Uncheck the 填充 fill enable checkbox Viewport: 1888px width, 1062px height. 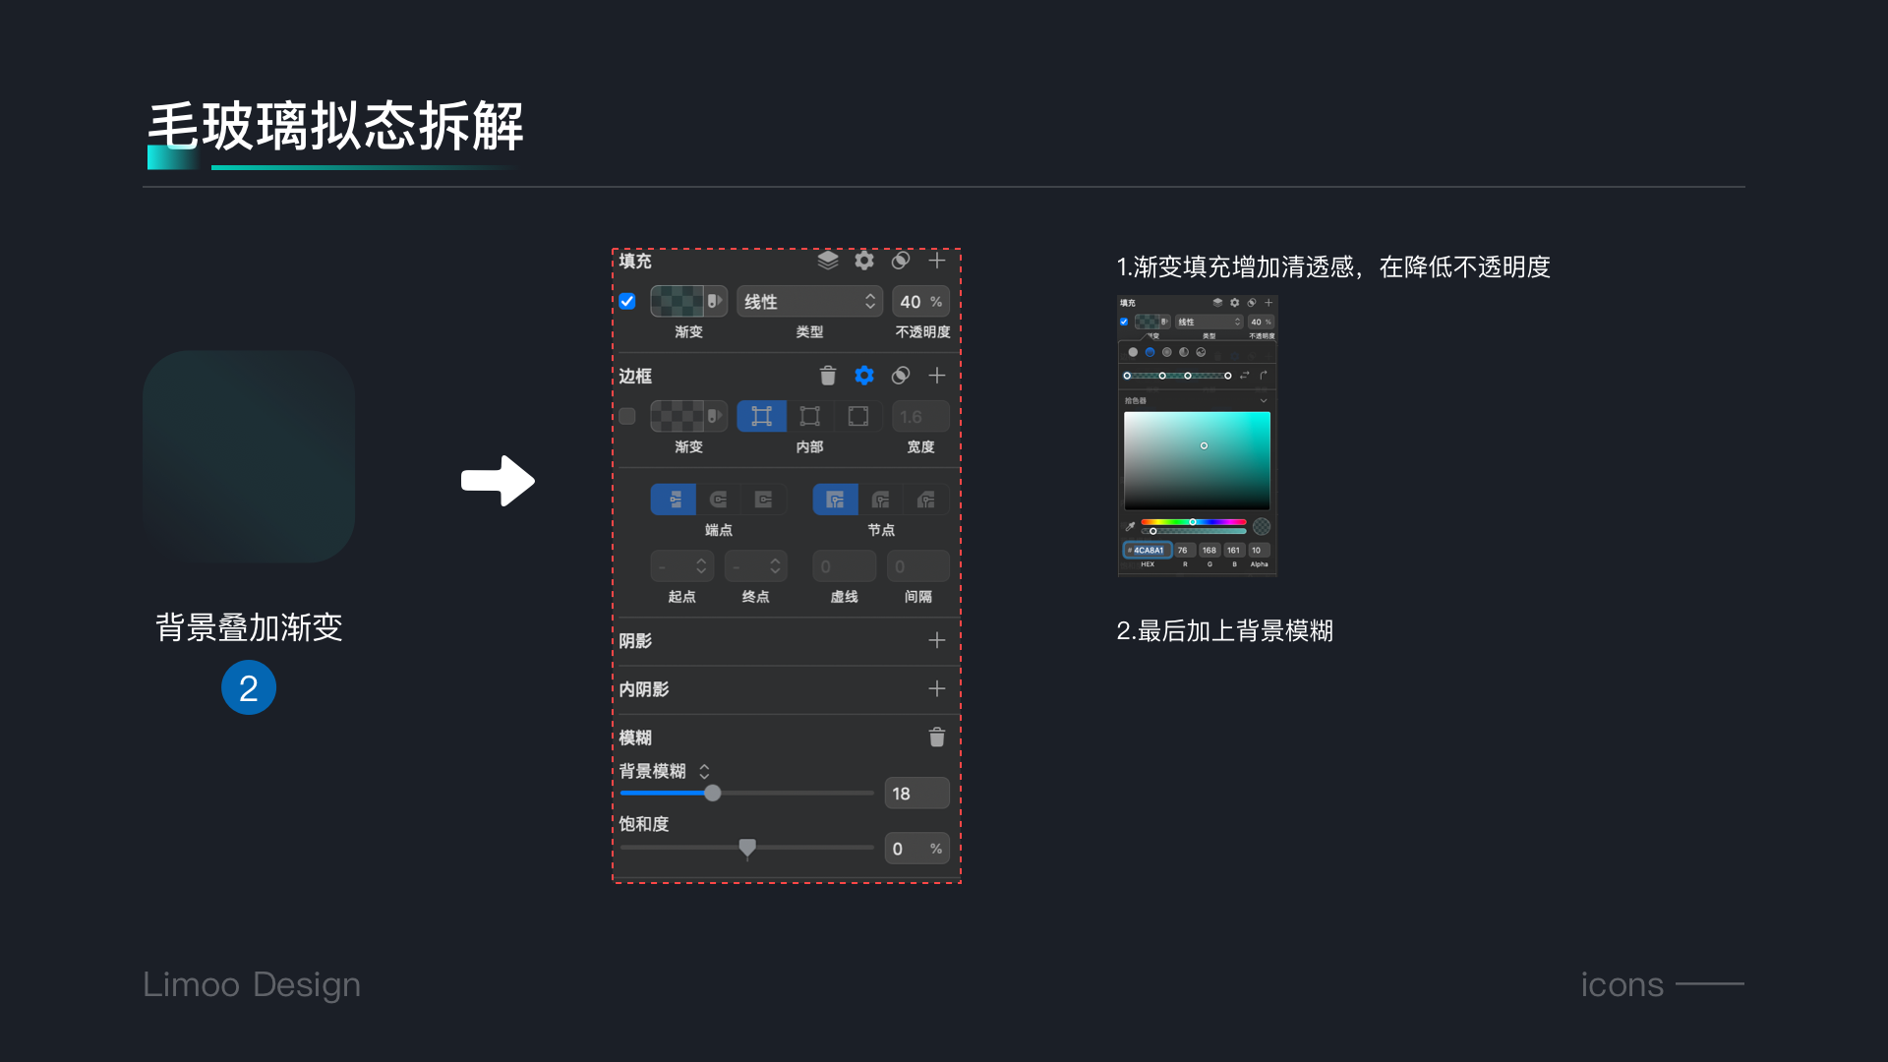point(627,302)
